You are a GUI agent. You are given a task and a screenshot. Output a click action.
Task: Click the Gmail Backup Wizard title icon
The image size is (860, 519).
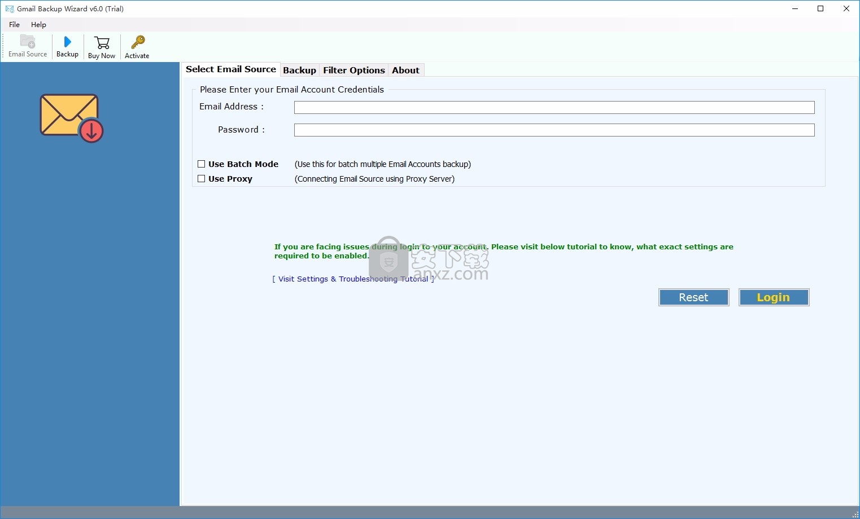click(x=10, y=8)
